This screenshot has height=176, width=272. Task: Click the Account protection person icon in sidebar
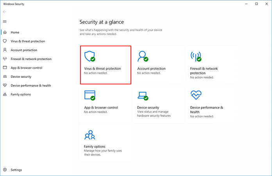click(5, 50)
